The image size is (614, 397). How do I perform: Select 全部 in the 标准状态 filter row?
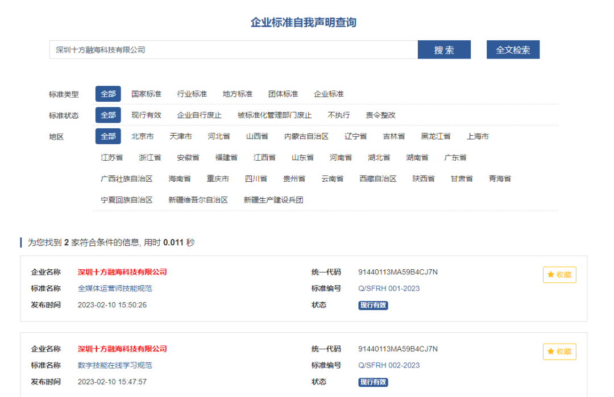click(x=108, y=115)
